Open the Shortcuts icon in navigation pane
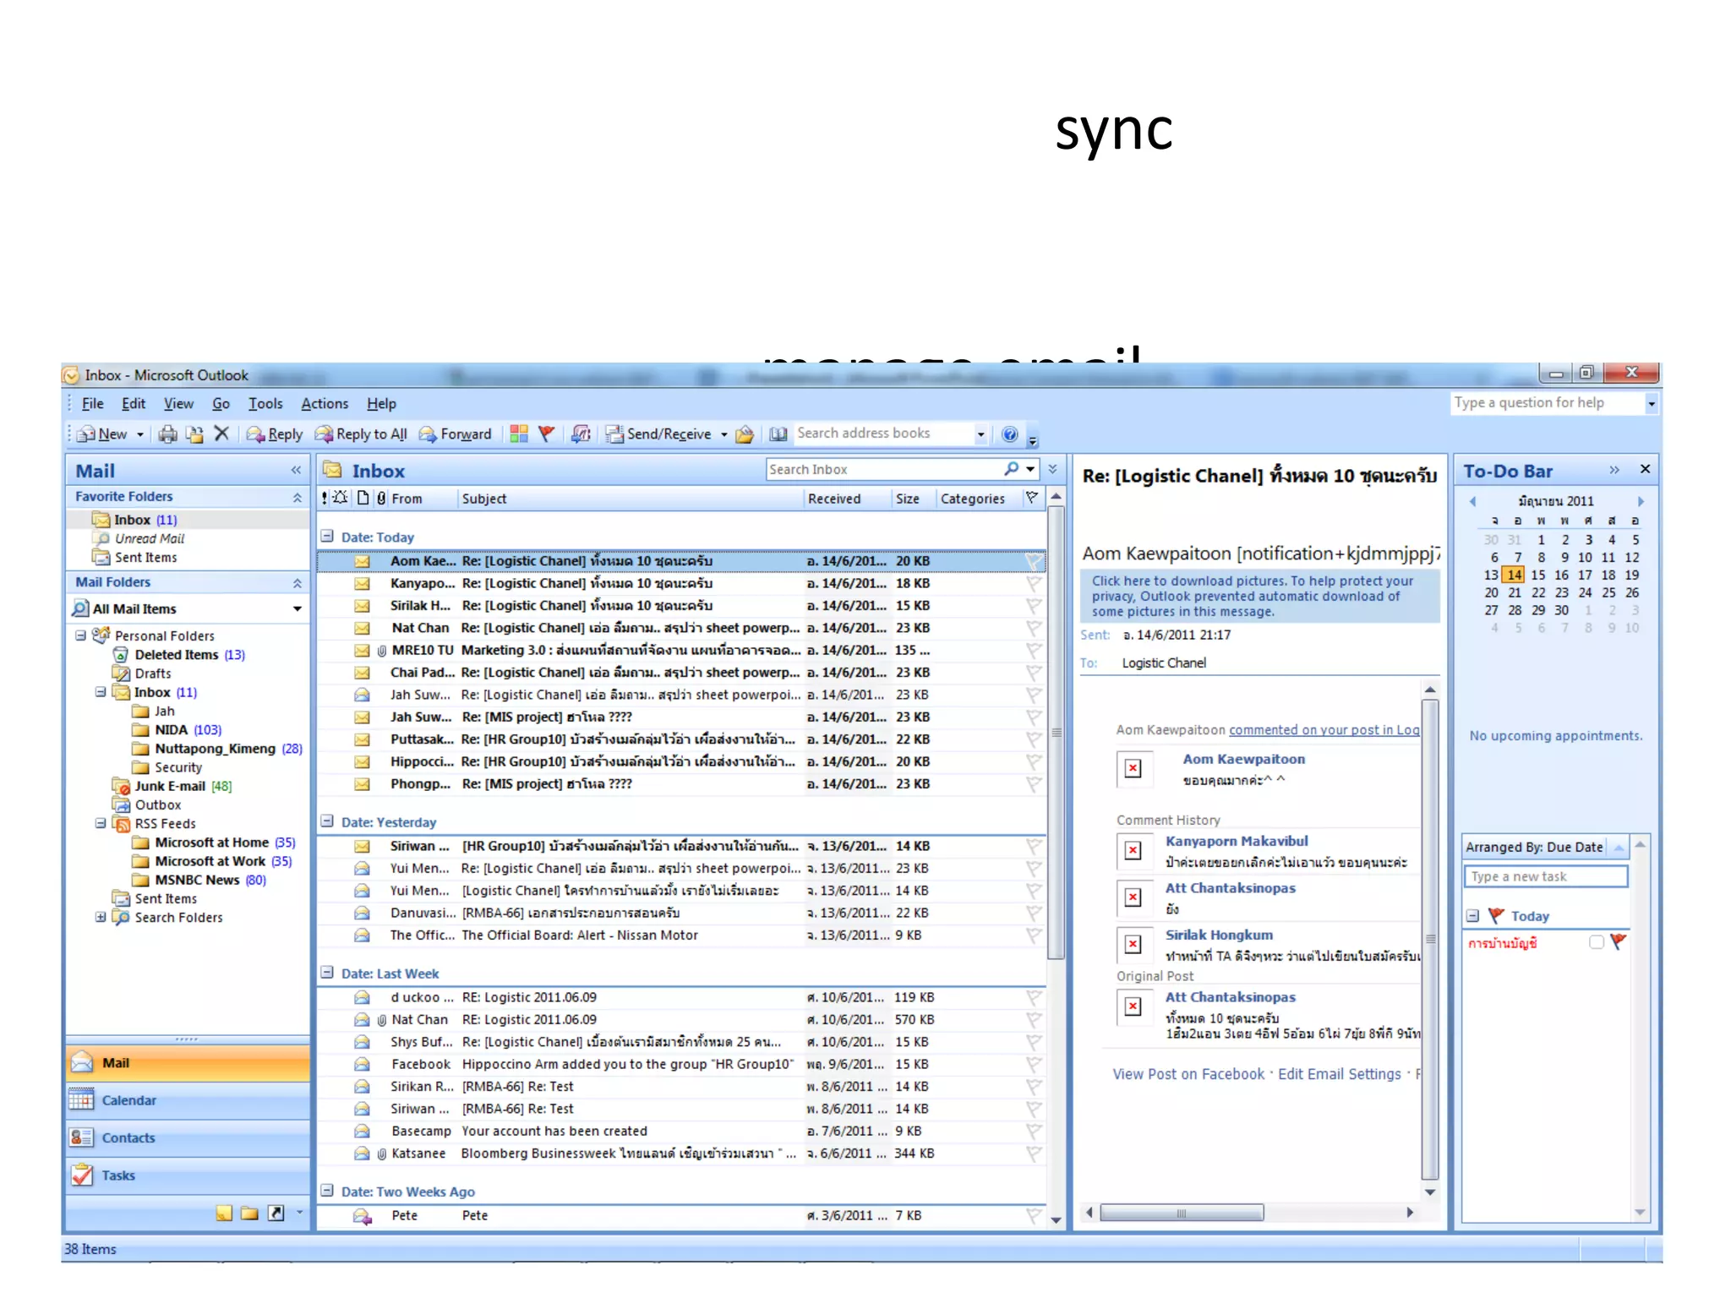 276,1213
